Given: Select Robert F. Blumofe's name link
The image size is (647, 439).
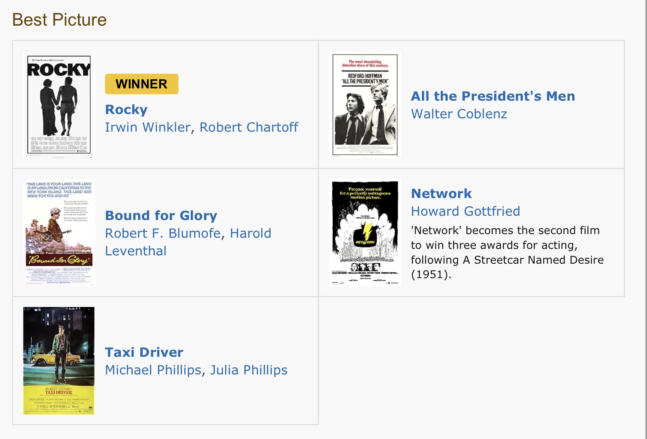Looking at the screenshot, I should point(163,233).
